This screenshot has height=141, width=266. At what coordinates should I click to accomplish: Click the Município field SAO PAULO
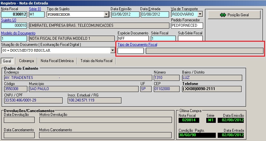tap(84, 89)
